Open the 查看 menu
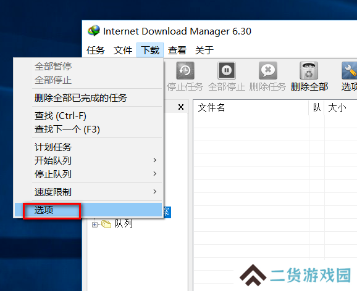This screenshot has width=357, height=291. point(177,50)
